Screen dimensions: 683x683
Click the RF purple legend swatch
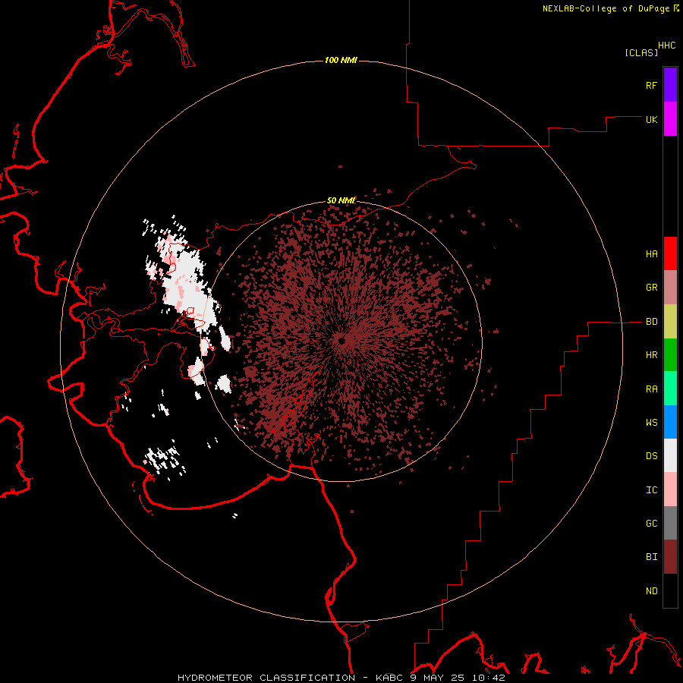(670, 85)
